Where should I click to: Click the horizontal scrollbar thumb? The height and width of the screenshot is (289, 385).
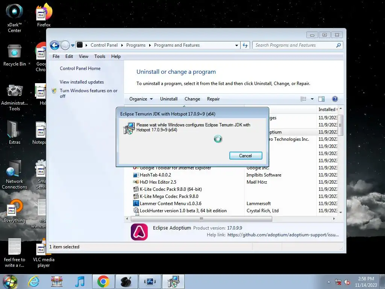coord(202,219)
